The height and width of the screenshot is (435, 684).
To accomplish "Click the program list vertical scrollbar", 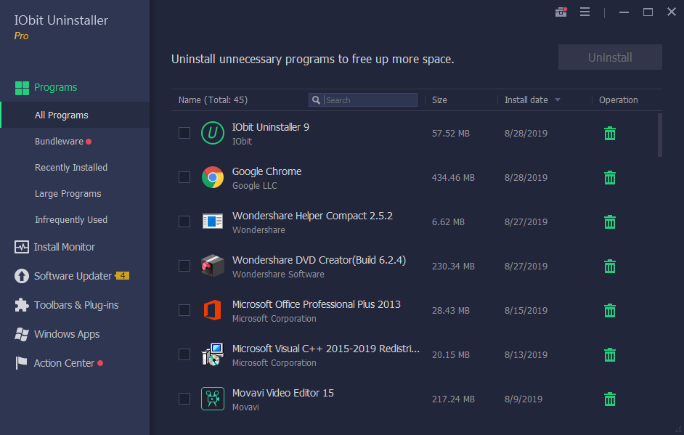I will [659, 135].
